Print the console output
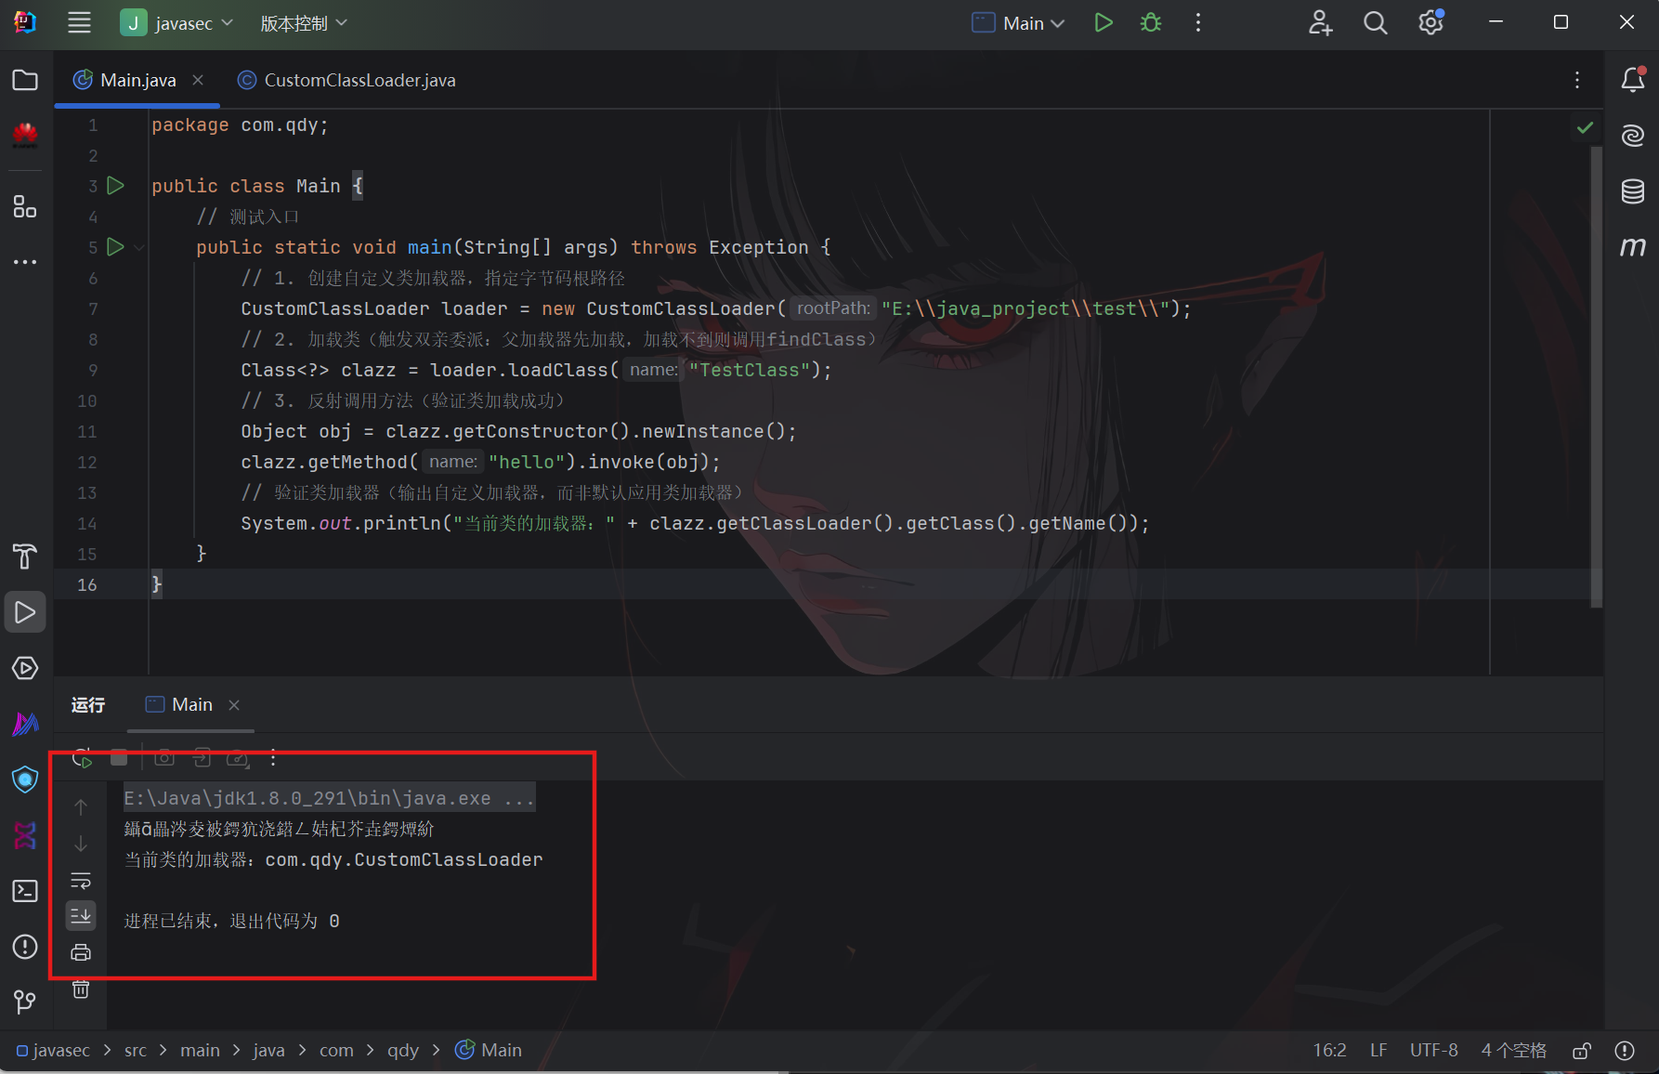This screenshot has width=1659, height=1074. [x=81, y=952]
